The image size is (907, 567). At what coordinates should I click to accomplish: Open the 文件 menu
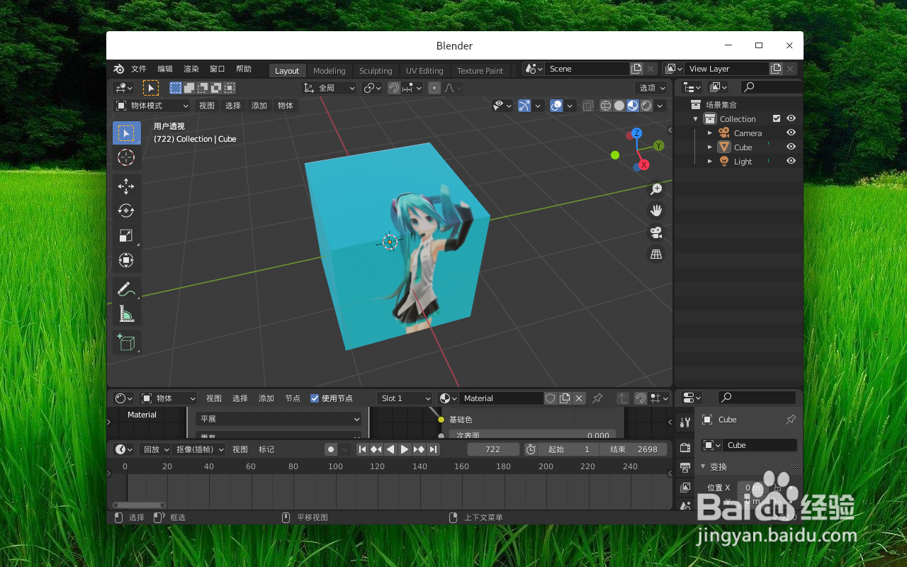point(139,69)
